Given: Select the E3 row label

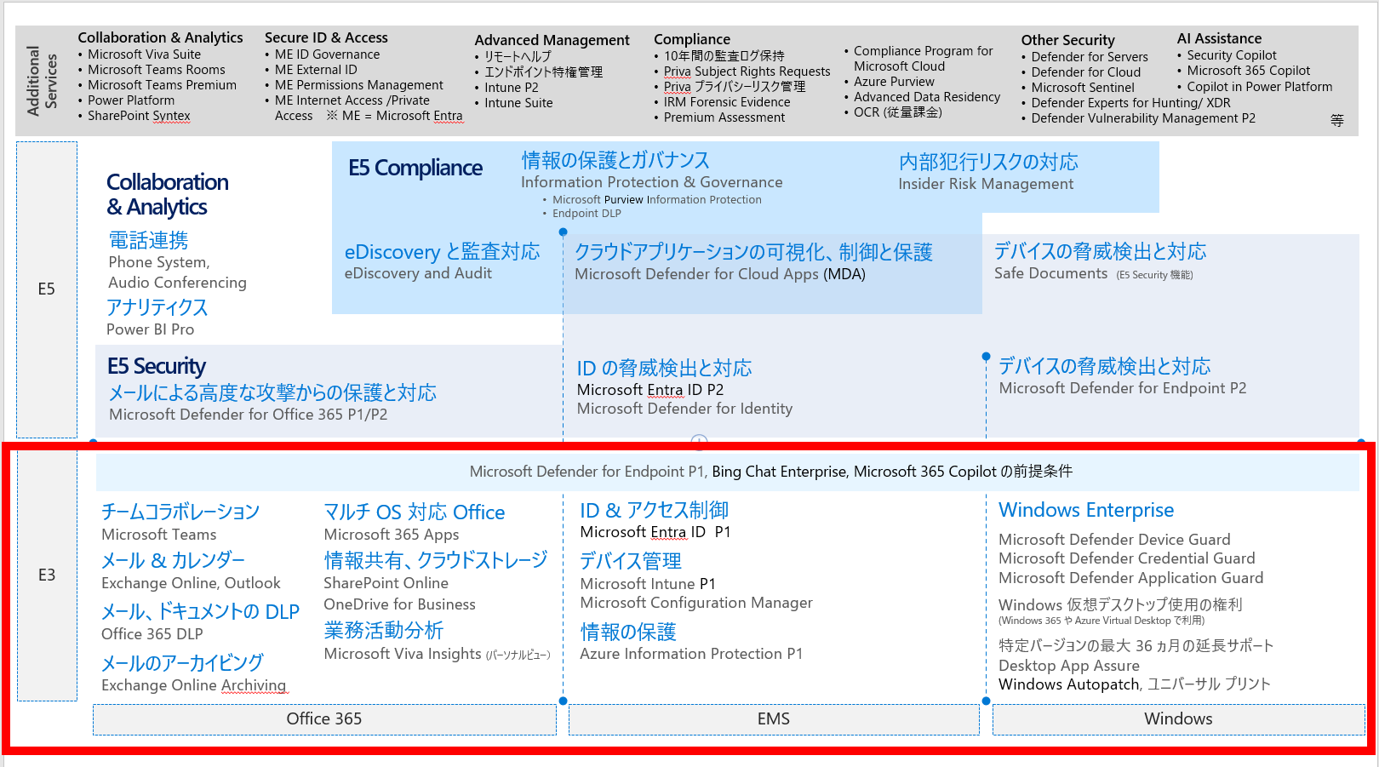Looking at the screenshot, I should (49, 575).
